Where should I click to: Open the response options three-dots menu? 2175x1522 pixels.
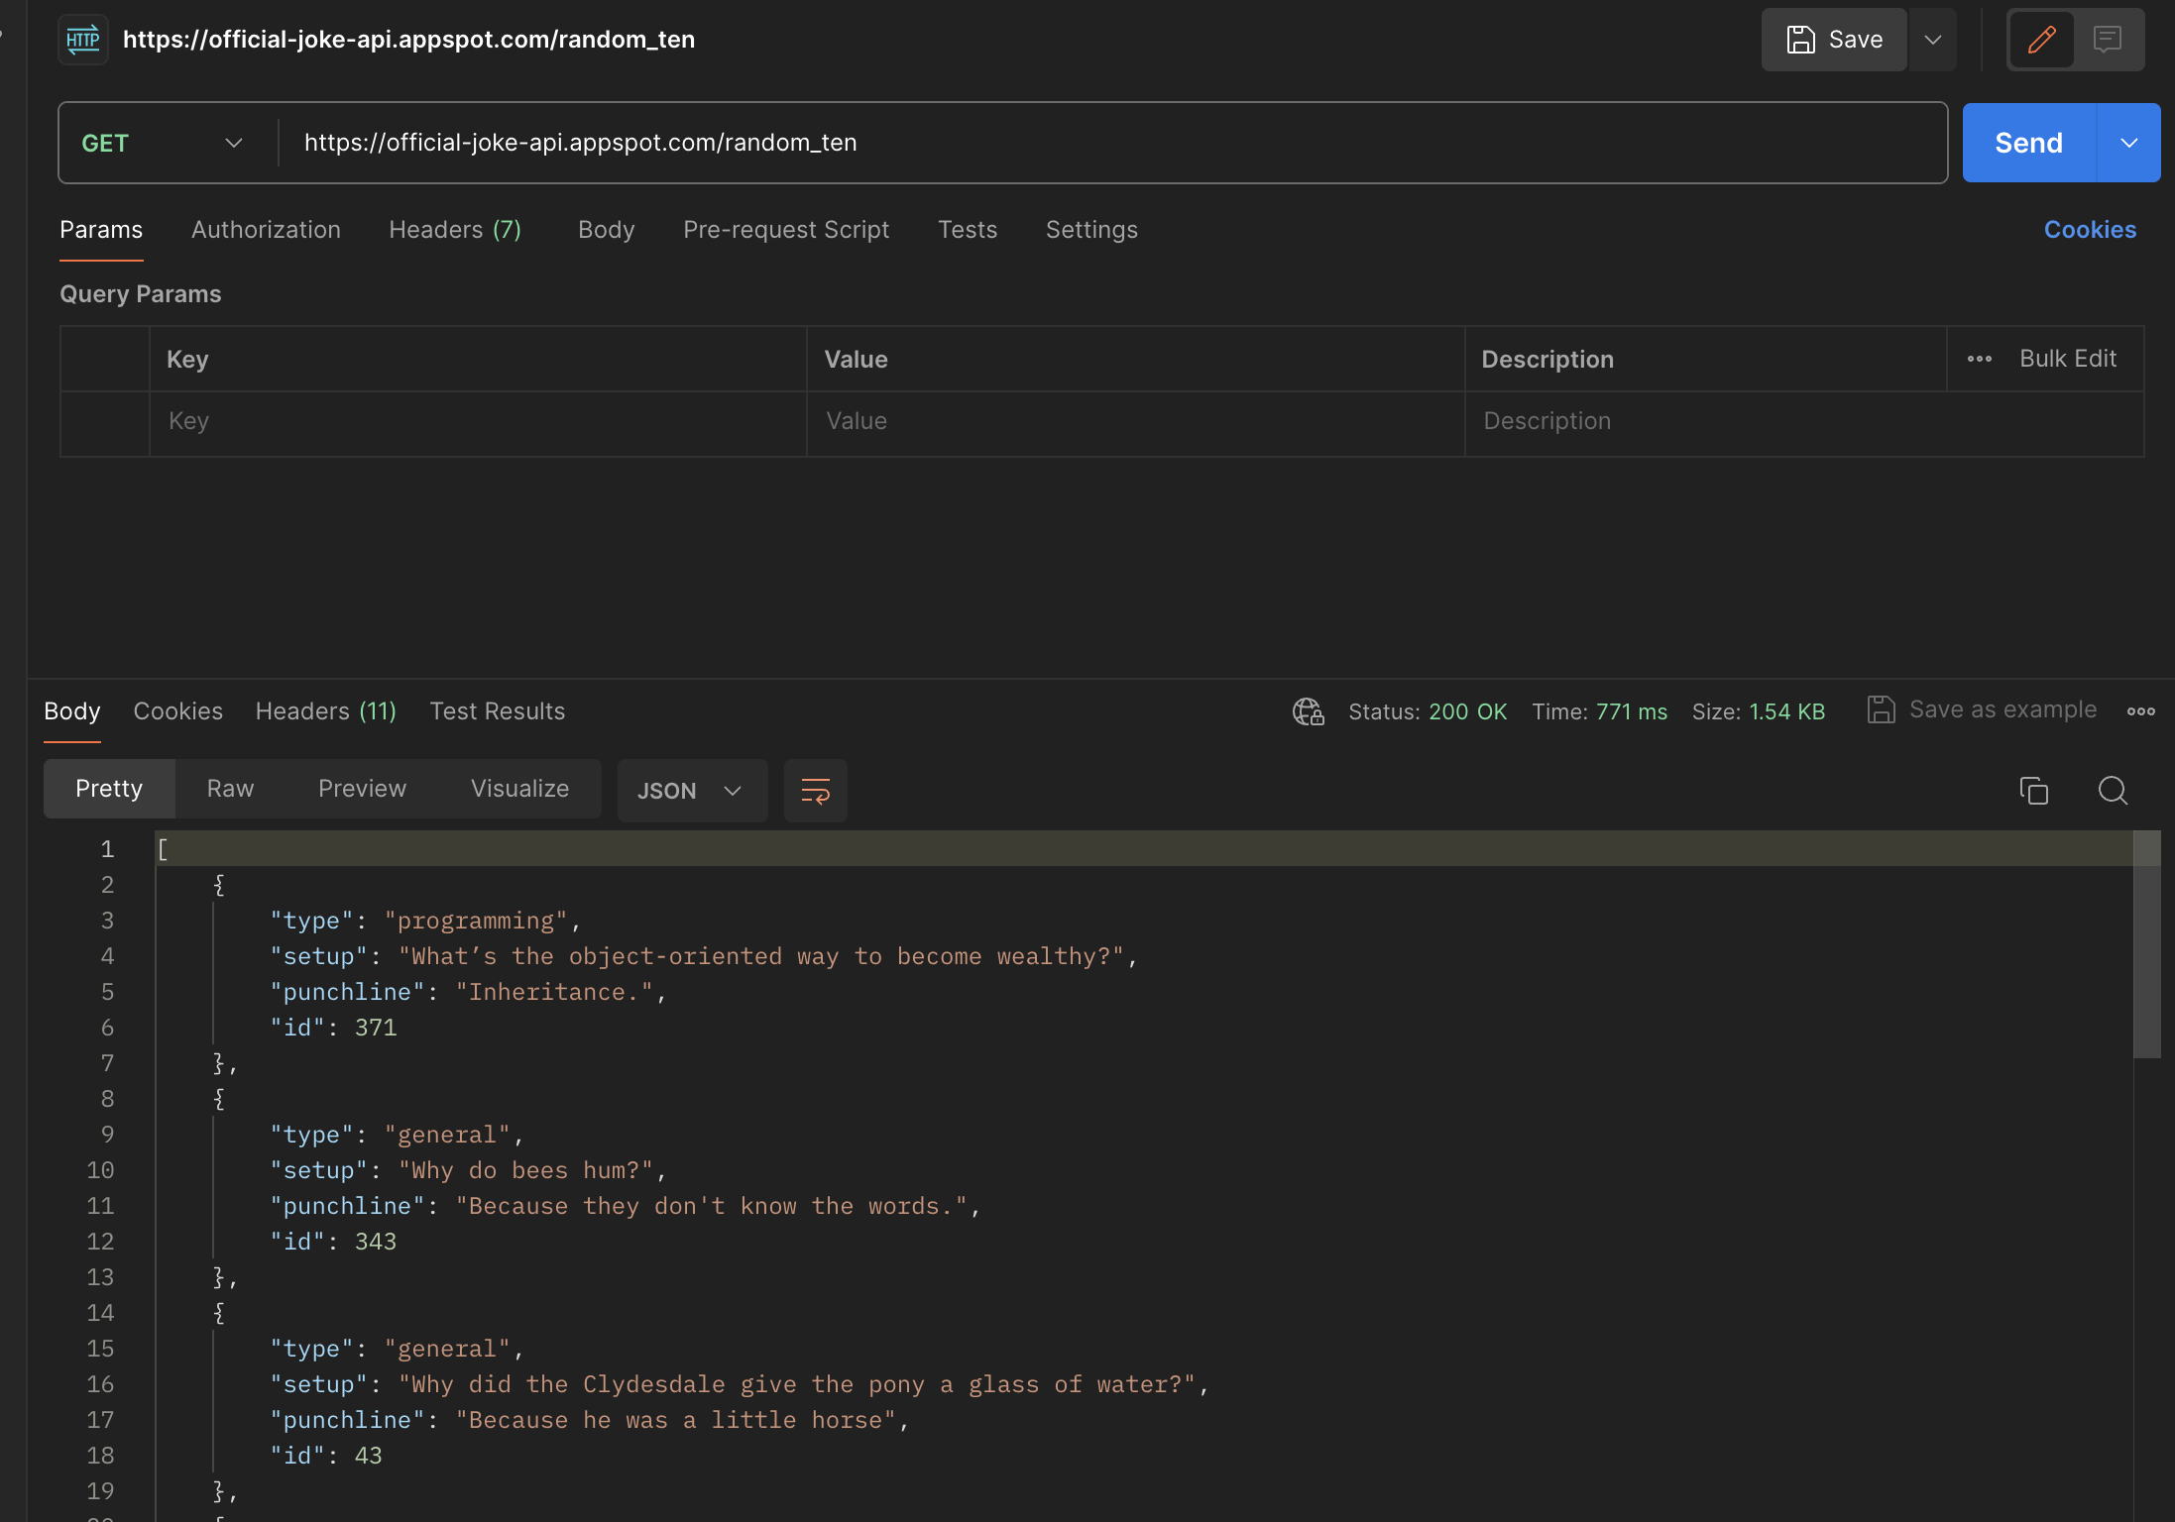(x=2140, y=711)
